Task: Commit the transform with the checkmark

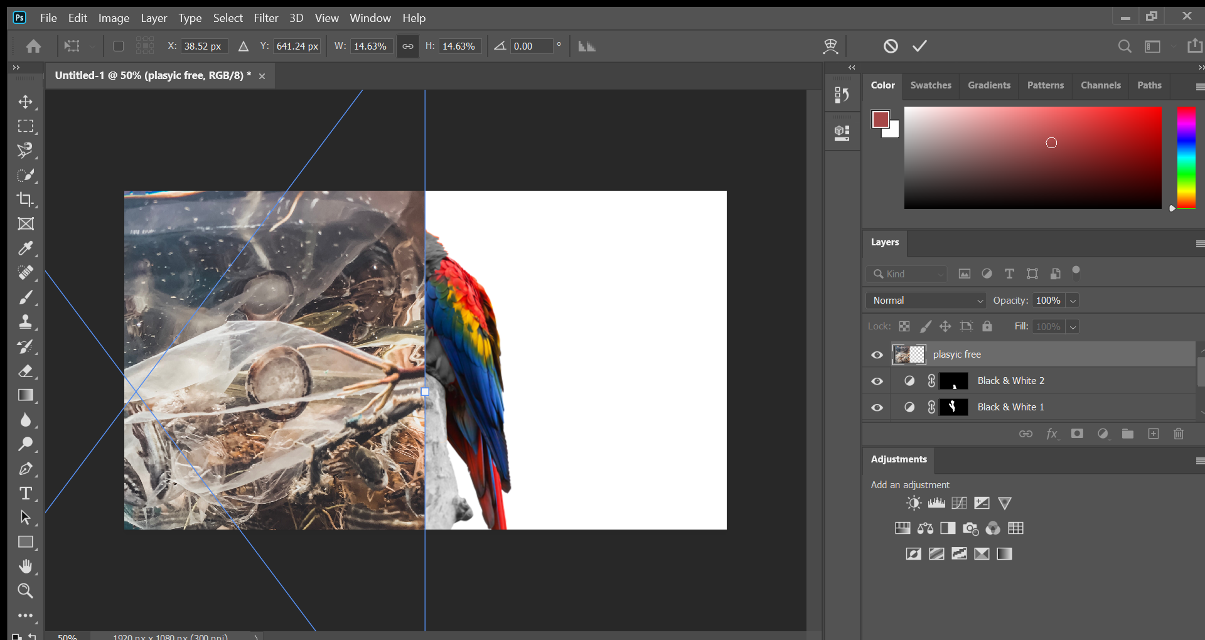Action: pyautogui.click(x=919, y=46)
